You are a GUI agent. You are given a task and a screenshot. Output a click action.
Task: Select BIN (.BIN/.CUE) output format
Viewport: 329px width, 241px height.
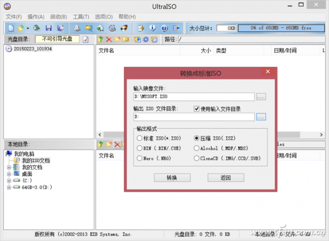point(139,148)
